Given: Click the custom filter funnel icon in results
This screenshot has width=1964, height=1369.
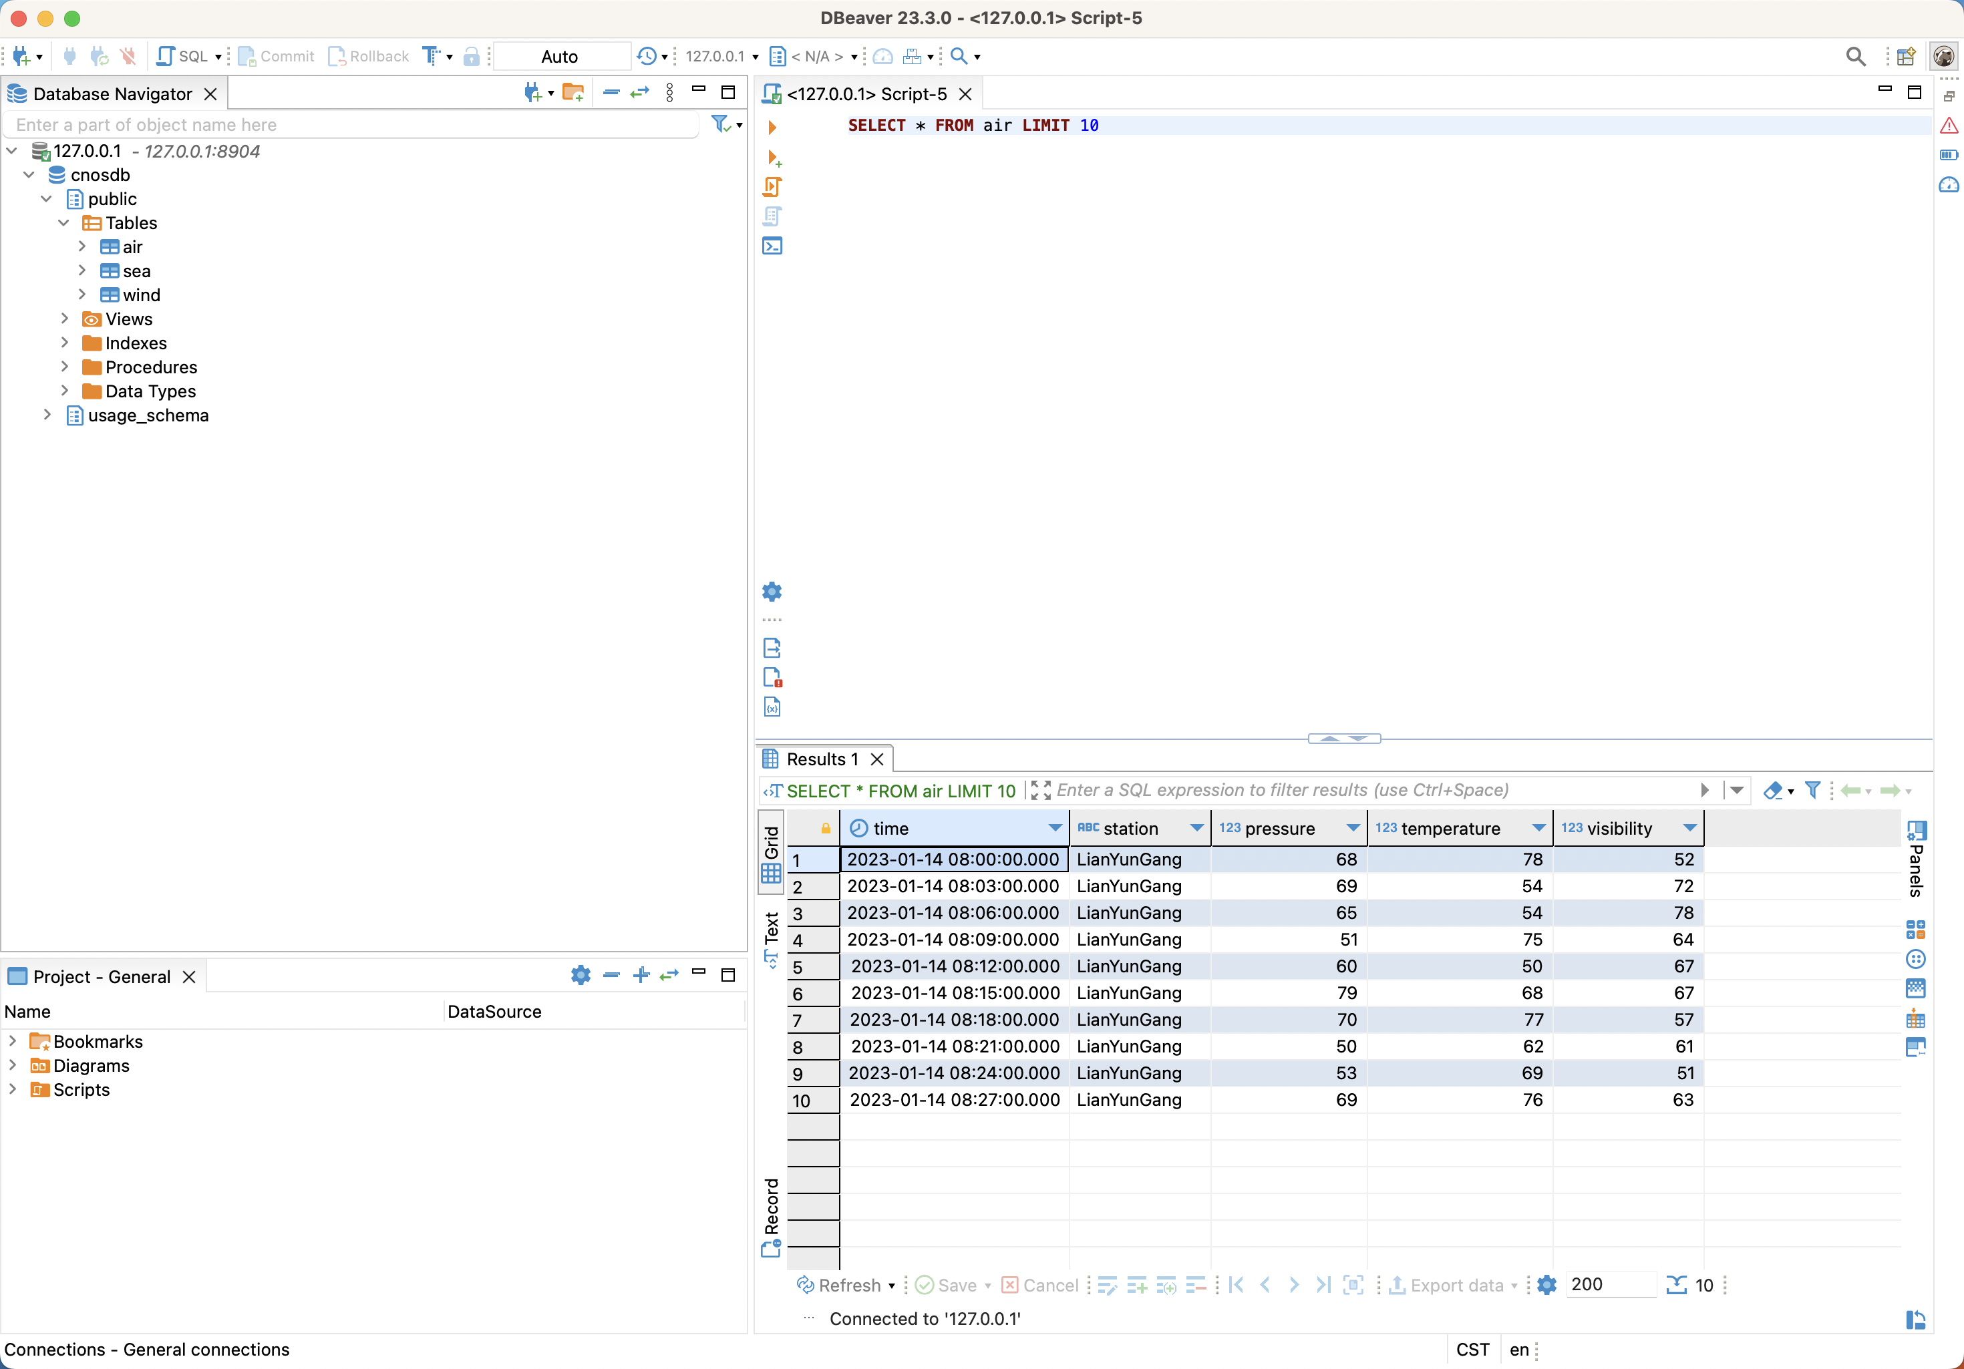Looking at the screenshot, I should pyautogui.click(x=1812, y=790).
